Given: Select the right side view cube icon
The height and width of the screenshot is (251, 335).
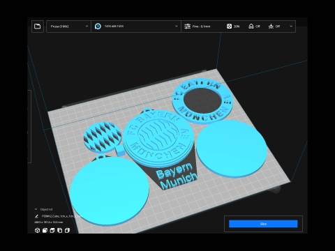Looking at the screenshot, I should click(67, 230).
